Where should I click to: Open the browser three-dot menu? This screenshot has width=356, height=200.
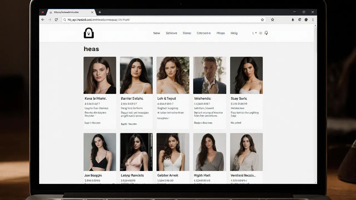[x=313, y=20]
